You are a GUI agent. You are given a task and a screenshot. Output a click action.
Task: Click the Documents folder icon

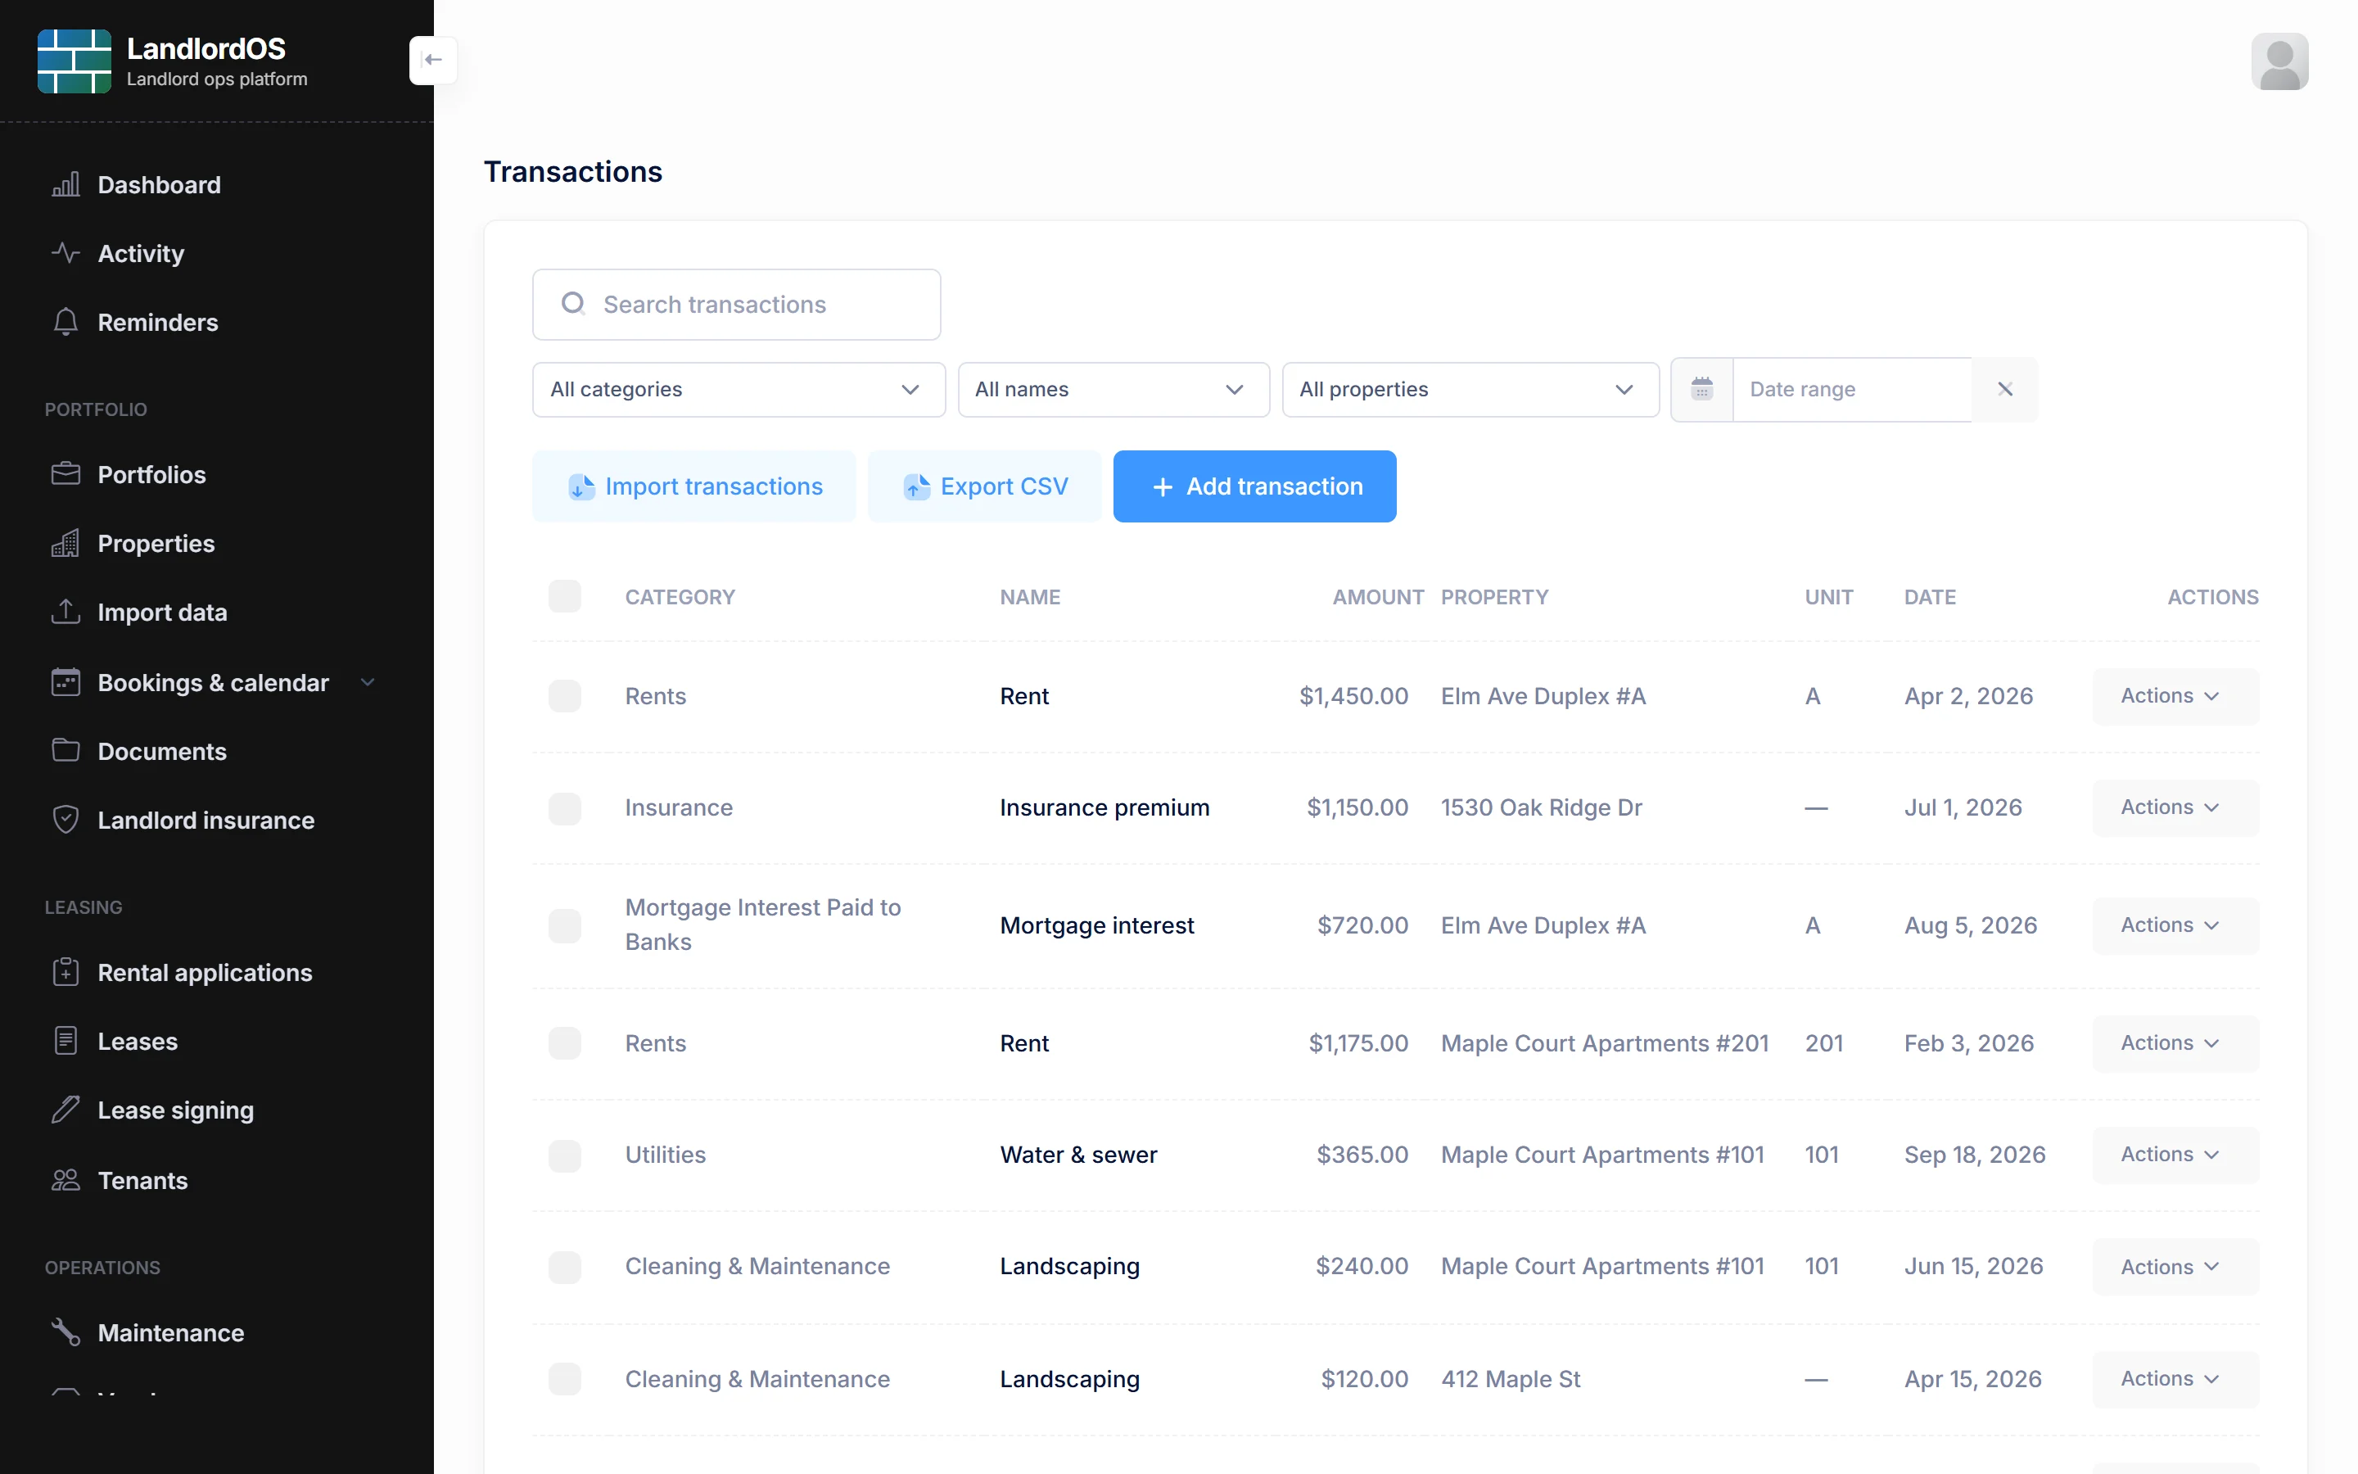click(x=65, y=751)
